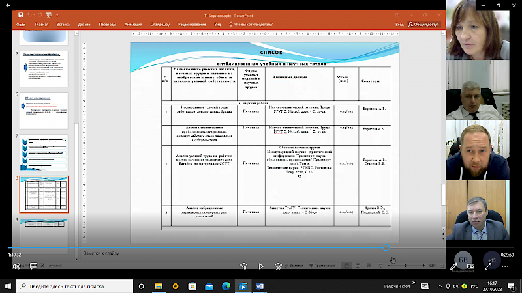Viewport: 522px width, 293px height.
Task: Click the Вход sign-in link
Action: pos(399,24)
